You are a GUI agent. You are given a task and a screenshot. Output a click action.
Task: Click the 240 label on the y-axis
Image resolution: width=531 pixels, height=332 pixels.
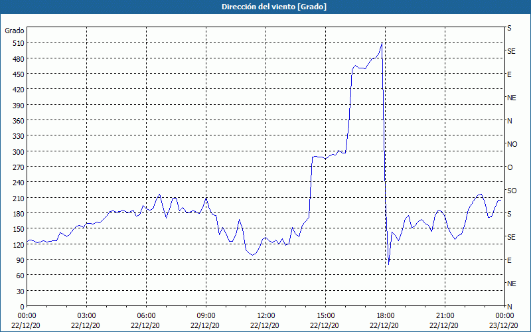coord(19,183)
